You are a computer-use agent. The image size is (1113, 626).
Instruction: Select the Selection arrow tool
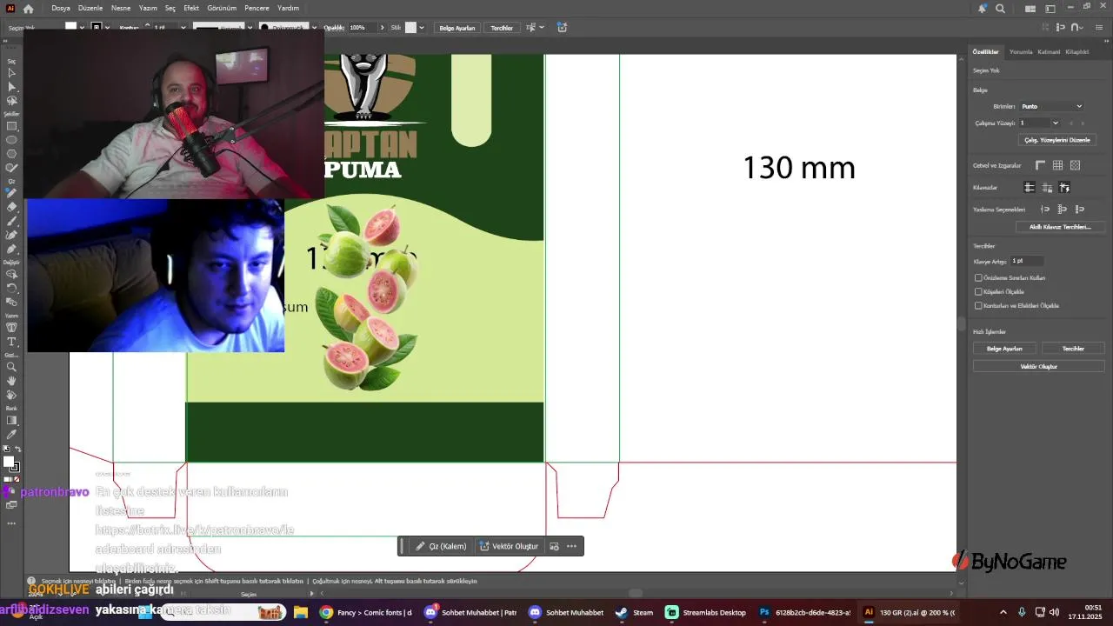(x=12, y=73)
